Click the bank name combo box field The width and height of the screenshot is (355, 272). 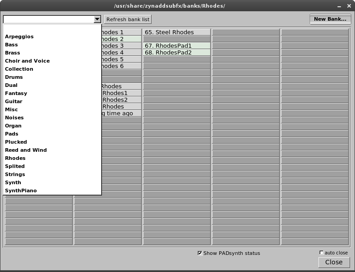tap(49, 19)
